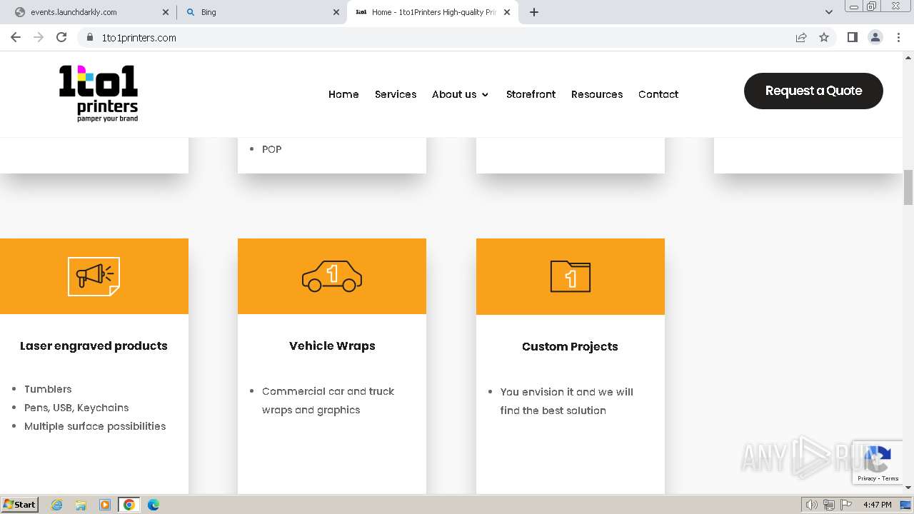Reload the current page
The image size is (914, 514).
coord(61,37)
